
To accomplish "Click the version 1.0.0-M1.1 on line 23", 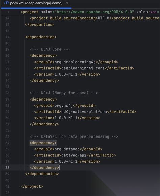I will 66,74.
